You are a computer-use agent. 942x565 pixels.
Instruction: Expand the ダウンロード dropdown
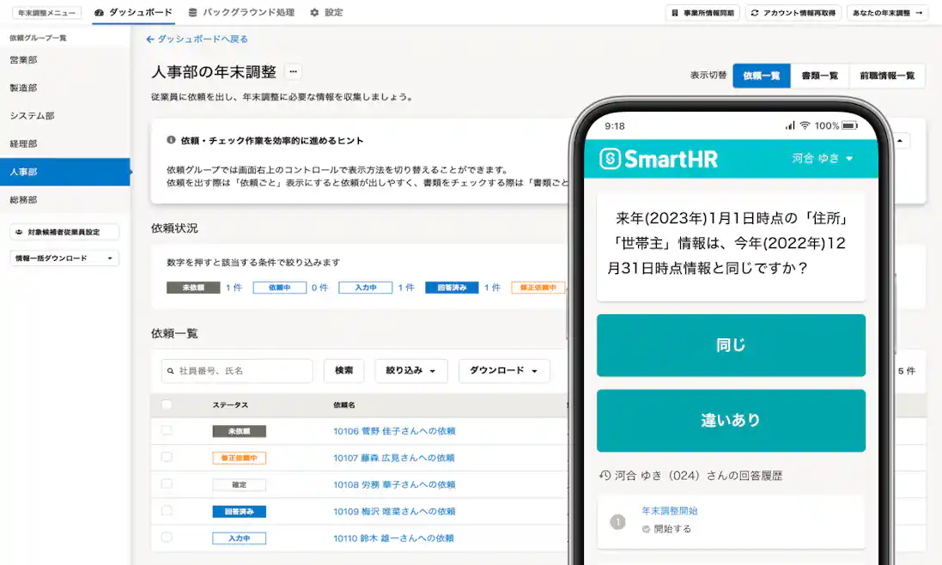503,371
